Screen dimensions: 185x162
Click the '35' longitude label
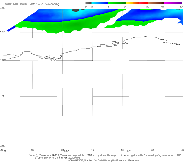(x=32, y=150)
